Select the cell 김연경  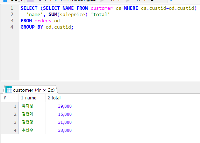[x=32, y=122]
